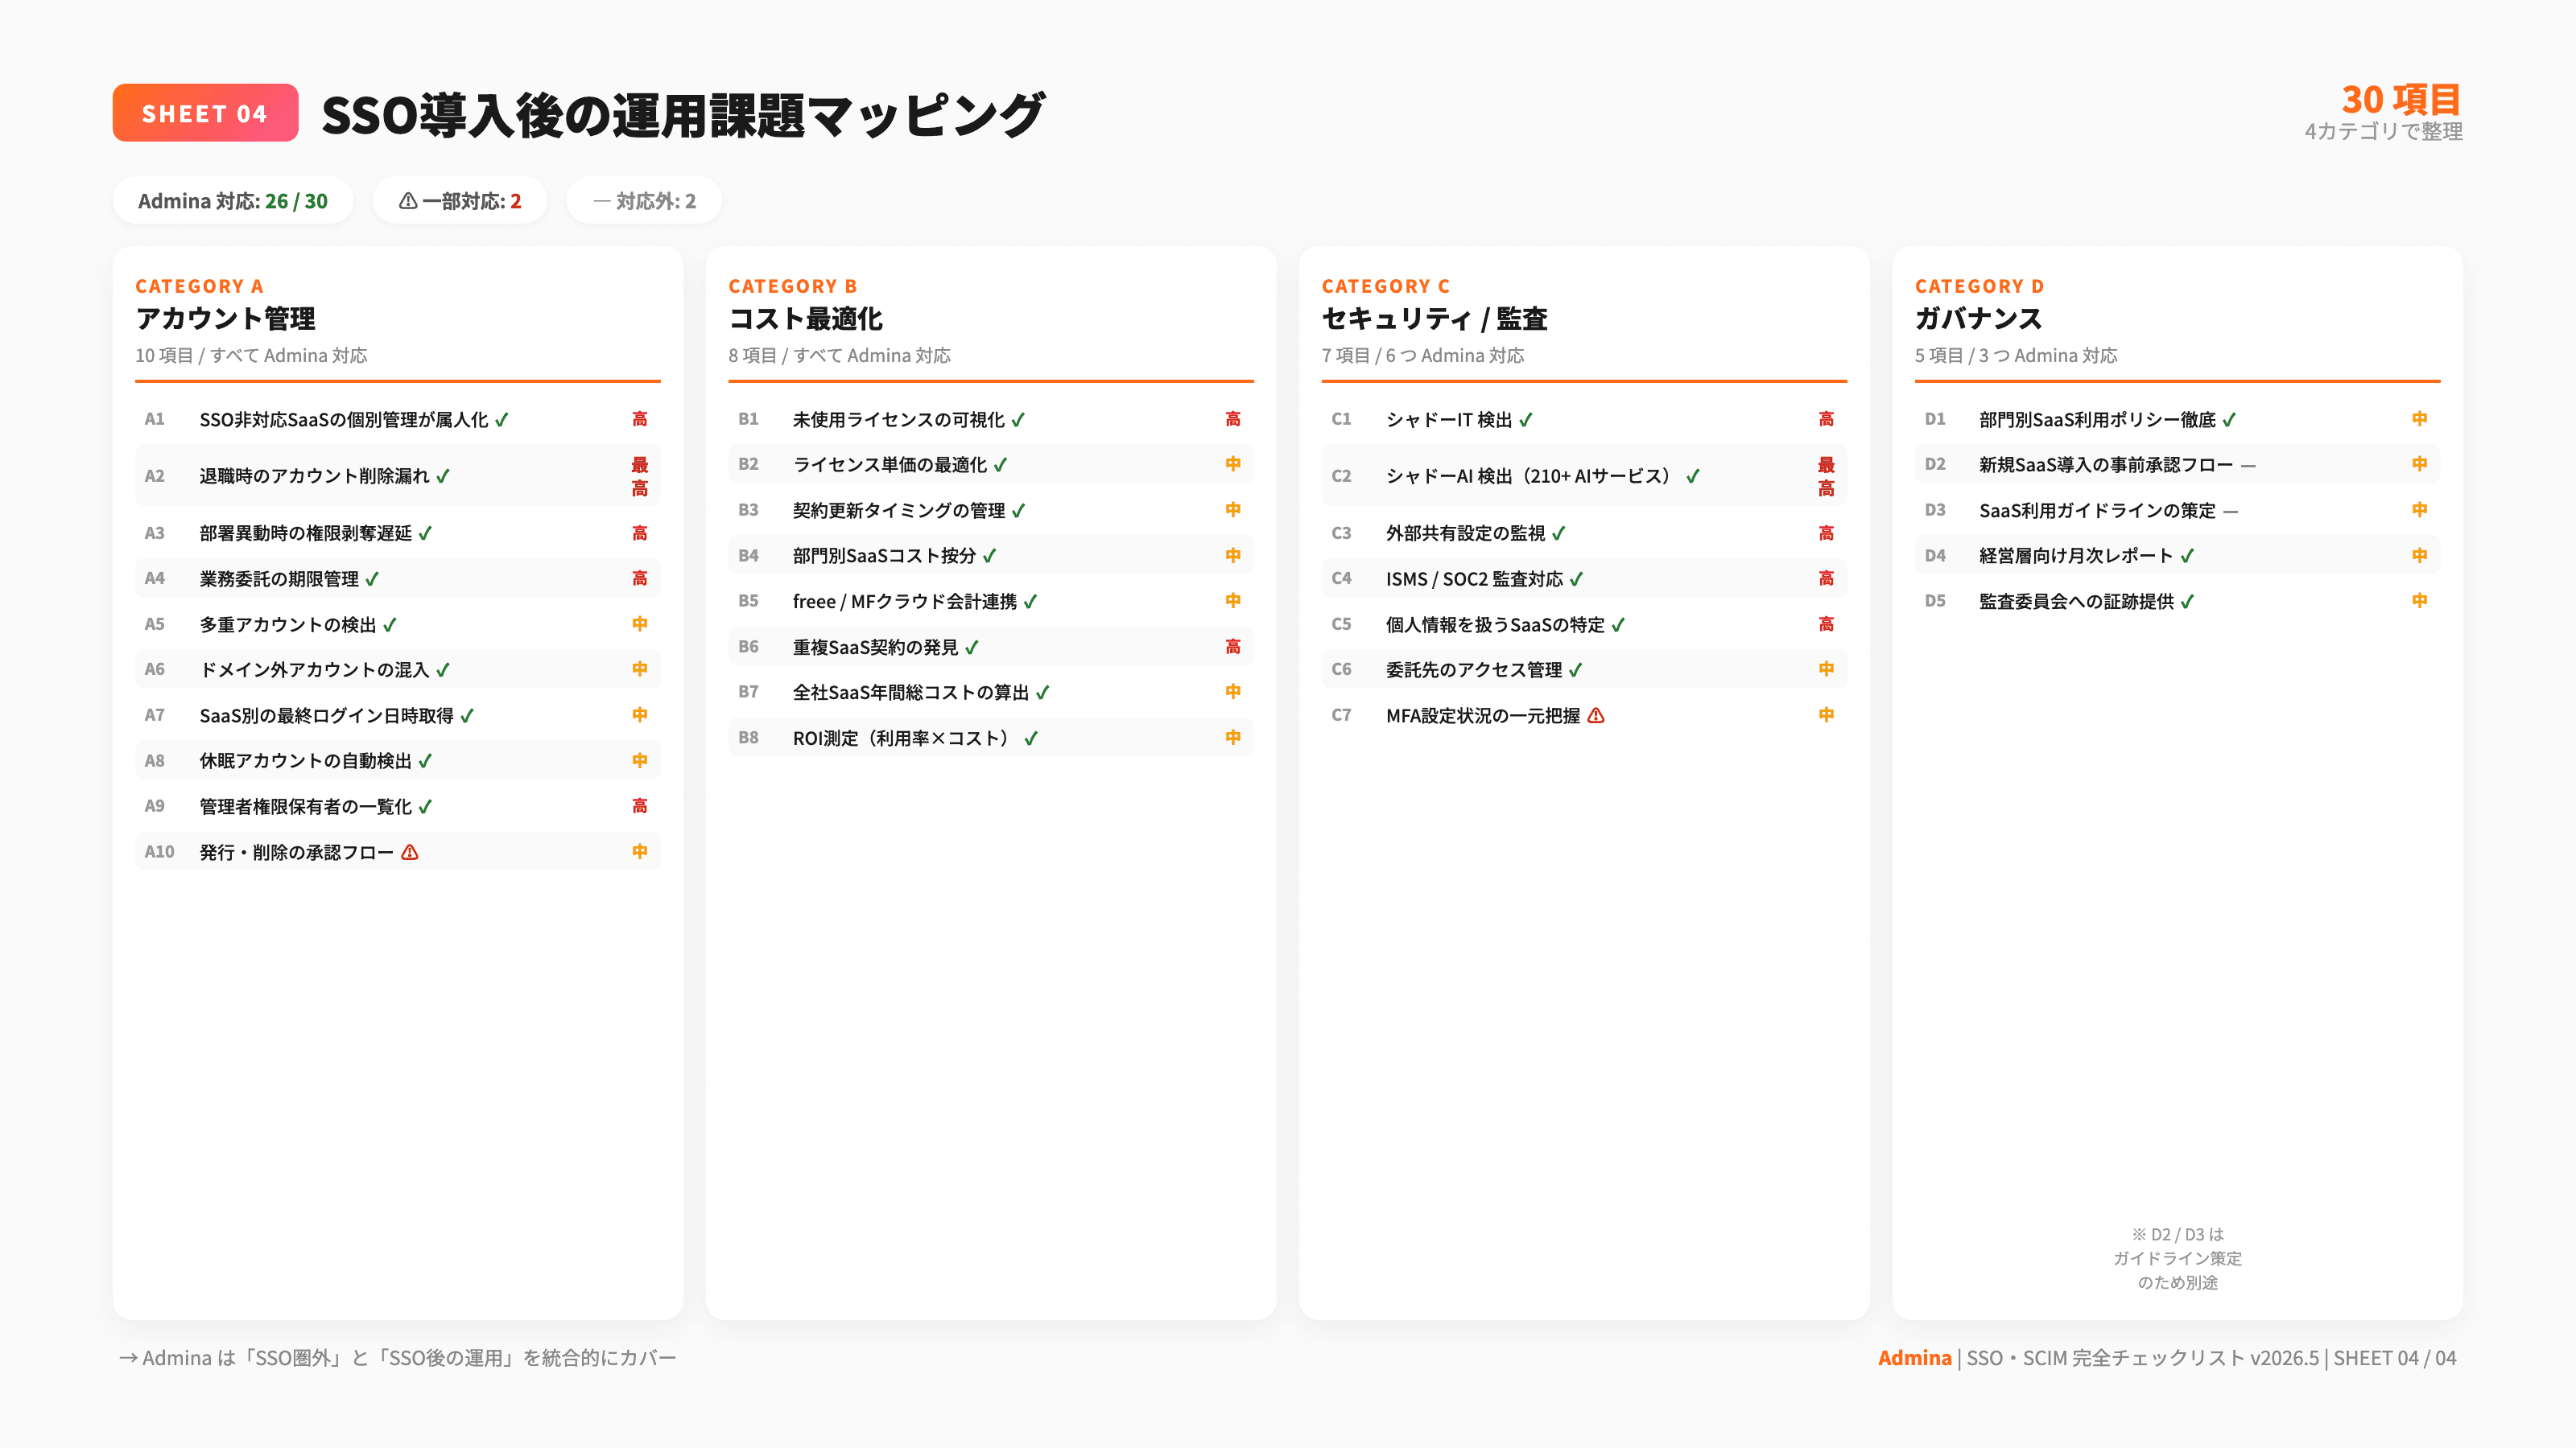This screenshot has height=1448, width=2576.
Task: Click the checkmark beside SSO非対応SaaSの個別管理が属人化
Action: [502, 420]
